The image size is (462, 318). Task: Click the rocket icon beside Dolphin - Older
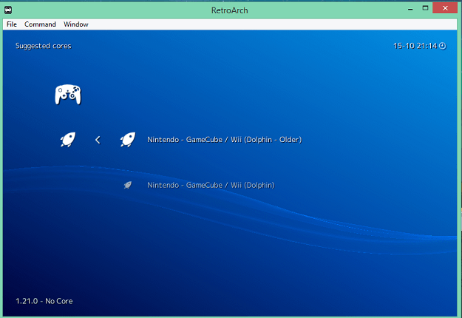point(127,139)
